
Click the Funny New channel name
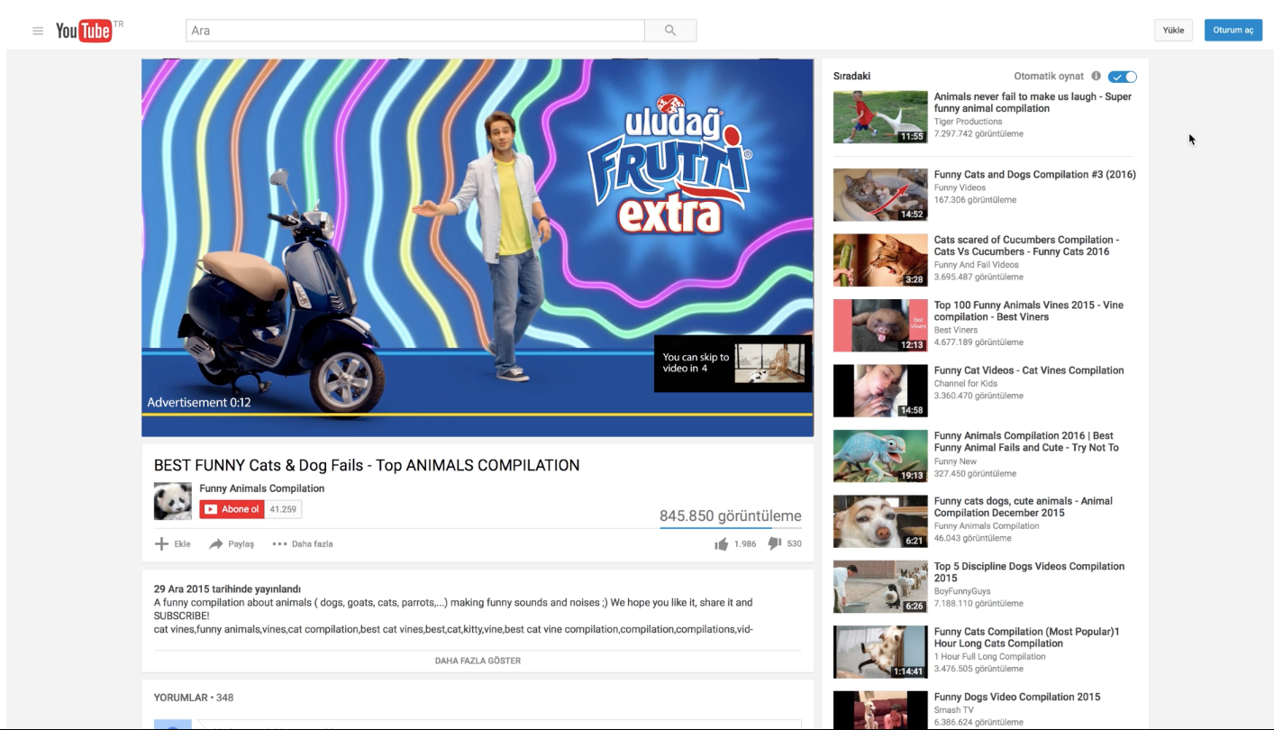(x=955, y=461)
